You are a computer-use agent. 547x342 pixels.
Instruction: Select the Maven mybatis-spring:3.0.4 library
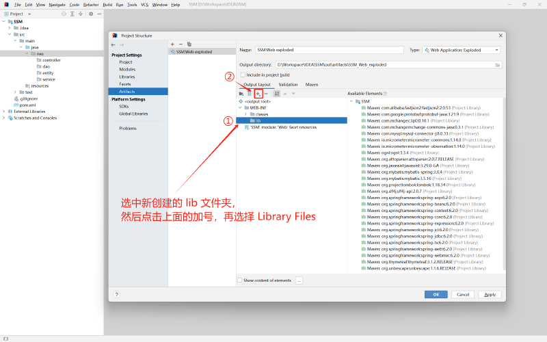point(417,172)
